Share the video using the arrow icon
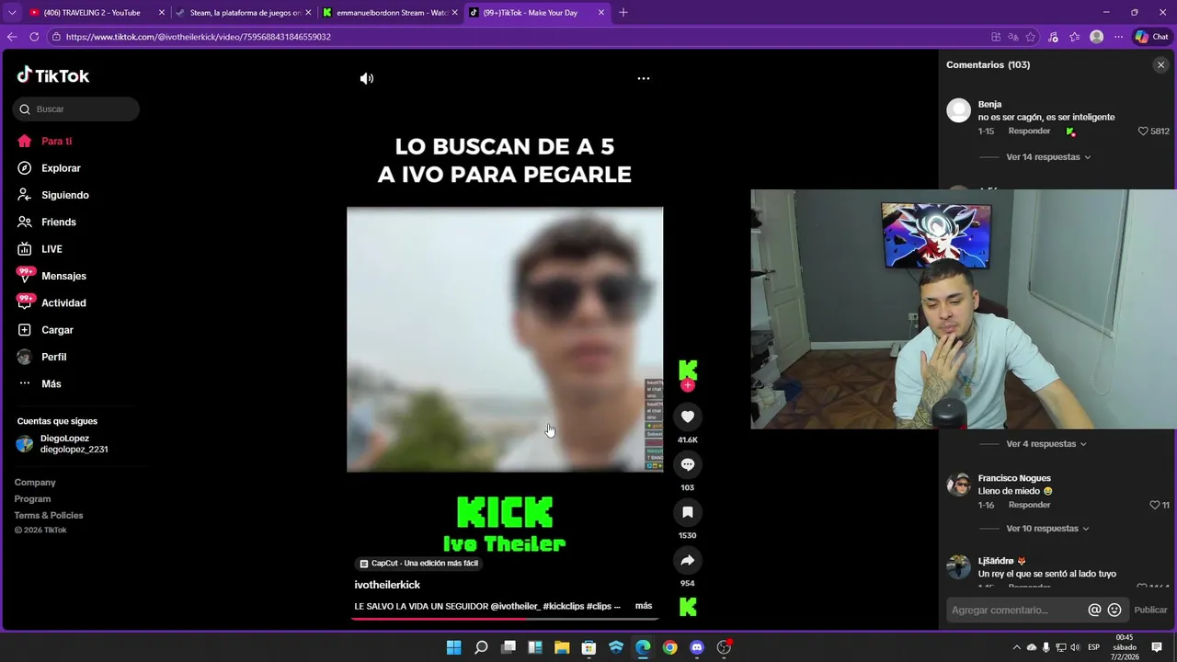The height and width of the screenshot is (662, 1177). click(687, 560)
